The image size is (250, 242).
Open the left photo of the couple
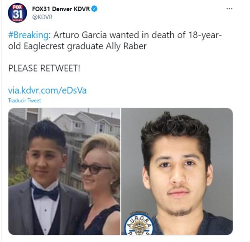[64, 171]
